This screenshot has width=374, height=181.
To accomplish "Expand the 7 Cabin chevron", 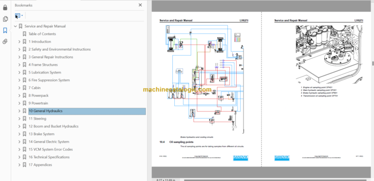I will click(x=19, y=88).
